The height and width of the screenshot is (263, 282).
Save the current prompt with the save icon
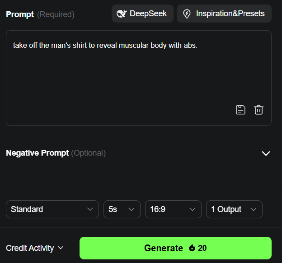click(x=240, y=110)
